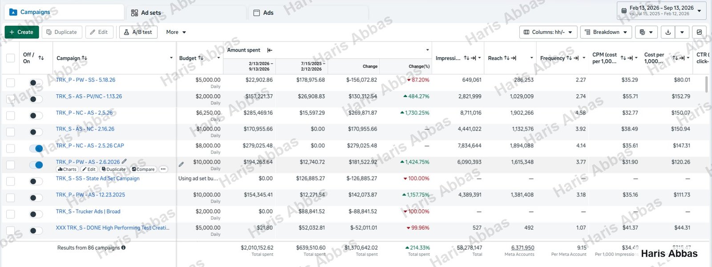Sort by Reach column arrows

point(506,58)
